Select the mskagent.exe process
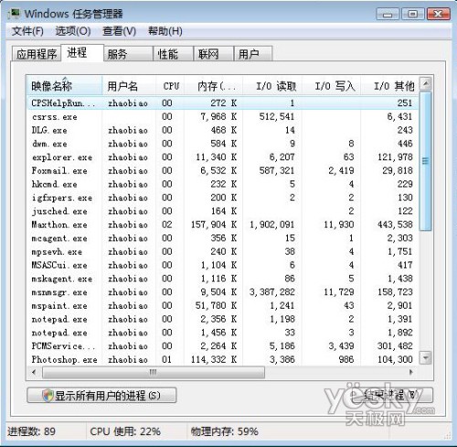The height and width of the screenshot is (447, 457). click(222, 278)
